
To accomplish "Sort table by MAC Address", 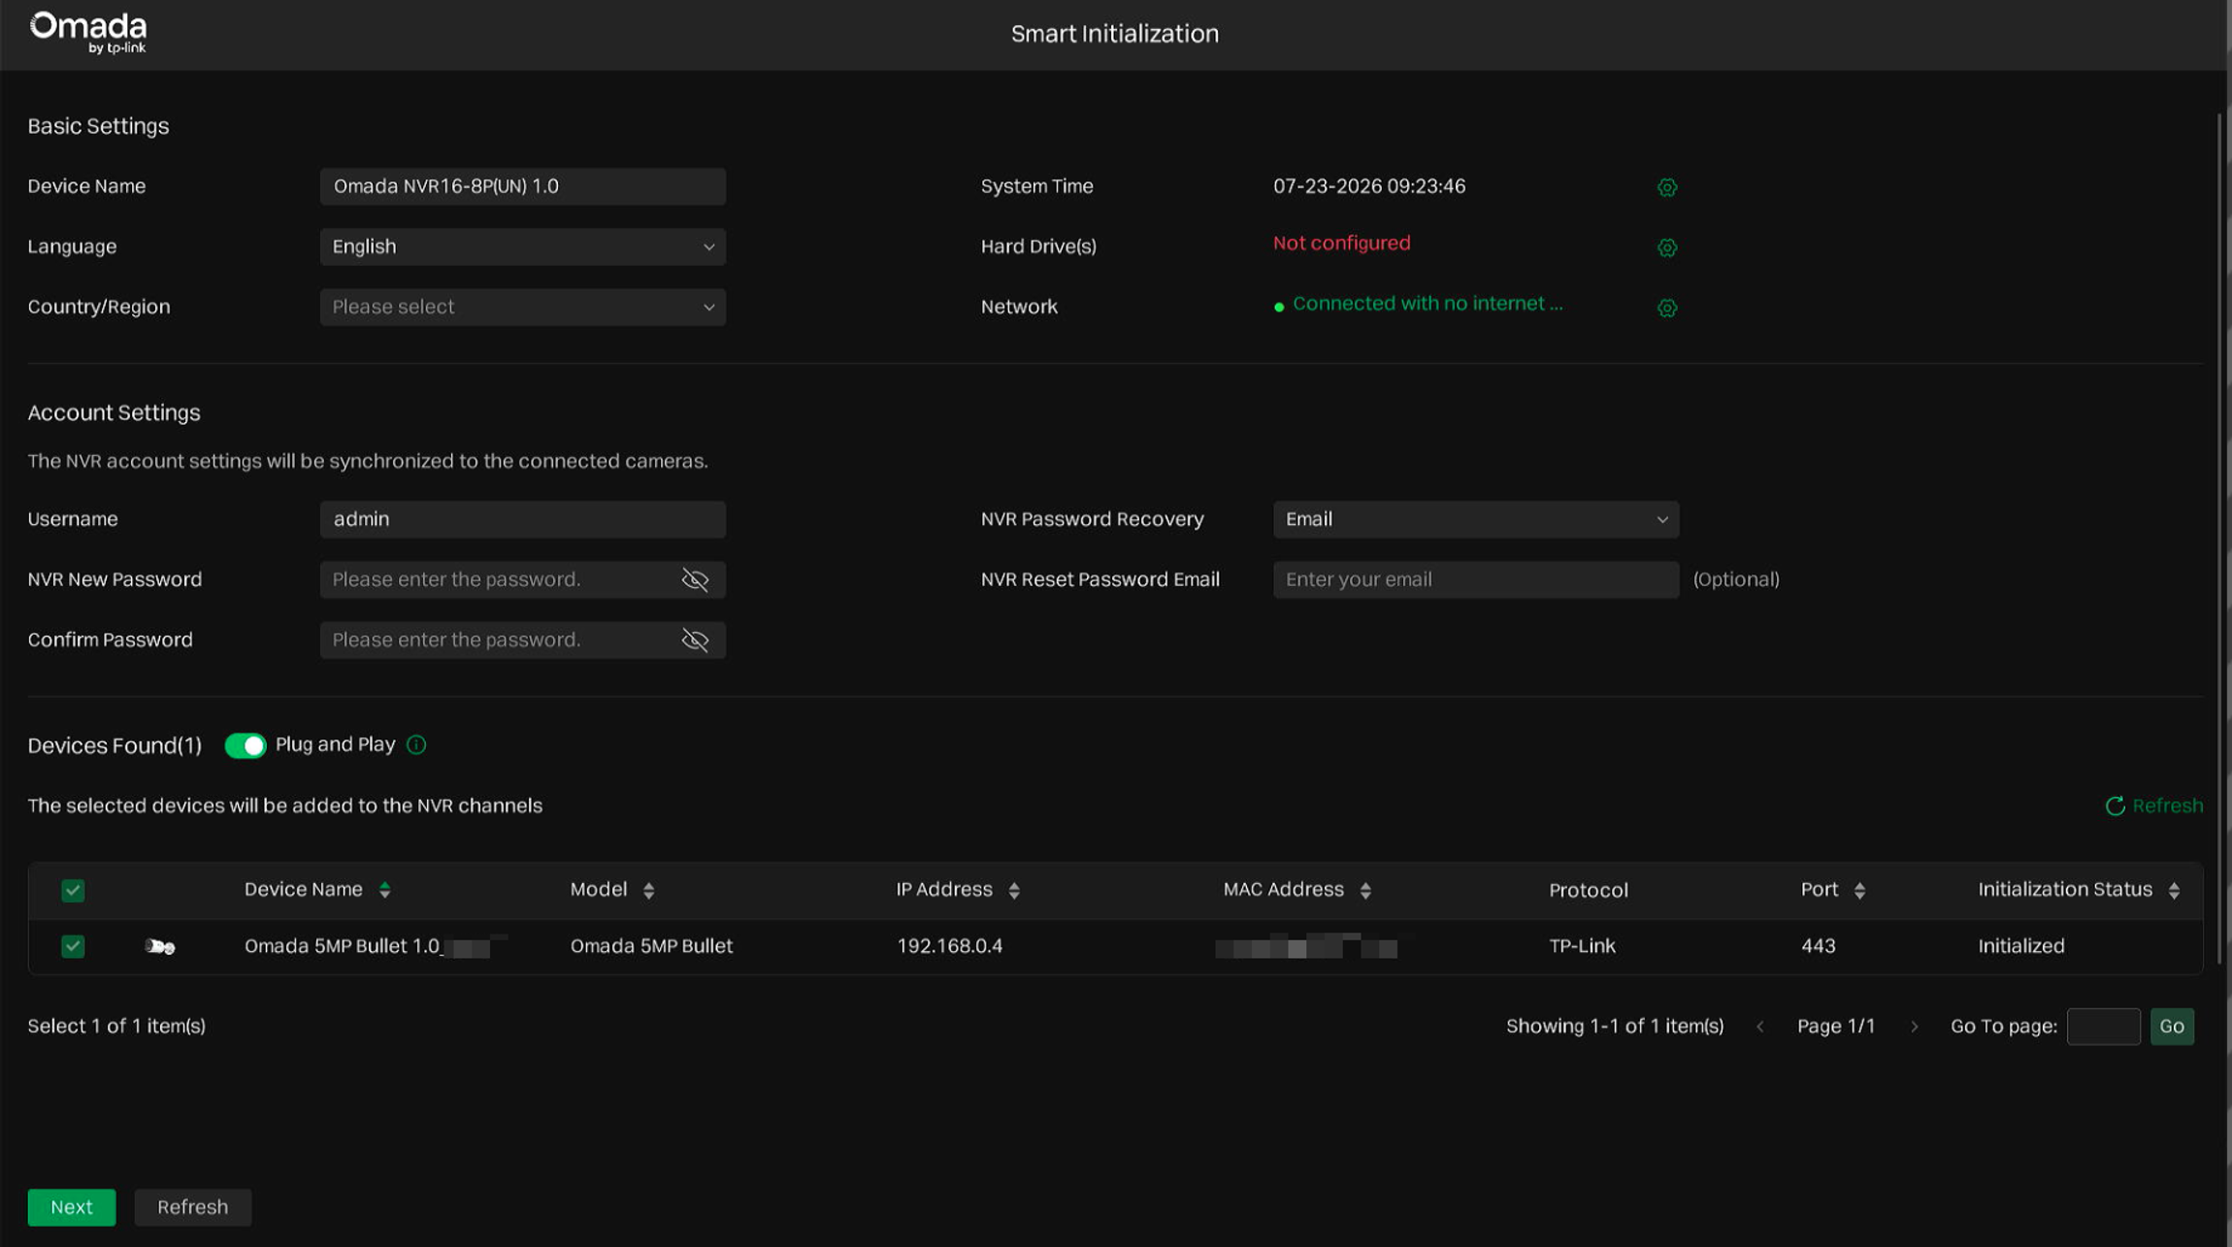I will pos(1365,890).
